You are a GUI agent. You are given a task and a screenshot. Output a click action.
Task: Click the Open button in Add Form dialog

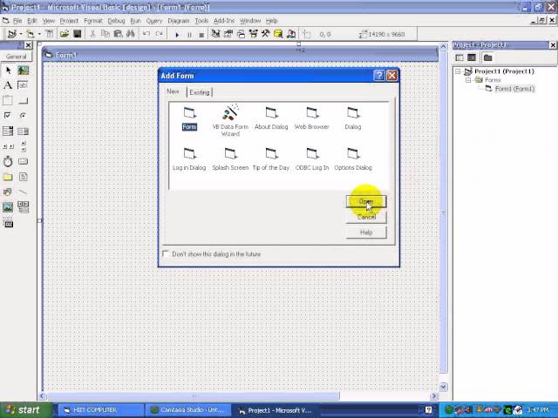(x=366, y=201)
